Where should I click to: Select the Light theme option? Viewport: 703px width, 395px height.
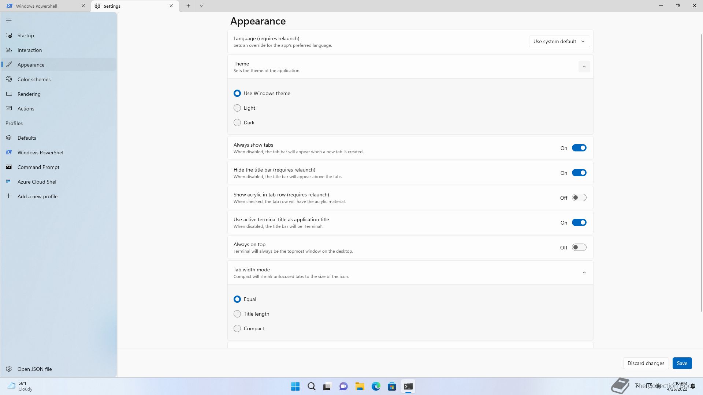237,108
